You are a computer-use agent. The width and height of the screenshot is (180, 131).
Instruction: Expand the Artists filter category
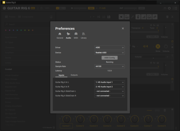(x=8, y=63)
